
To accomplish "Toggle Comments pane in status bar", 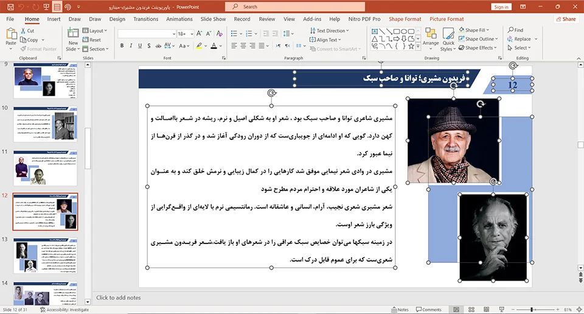I will point(429,310).
